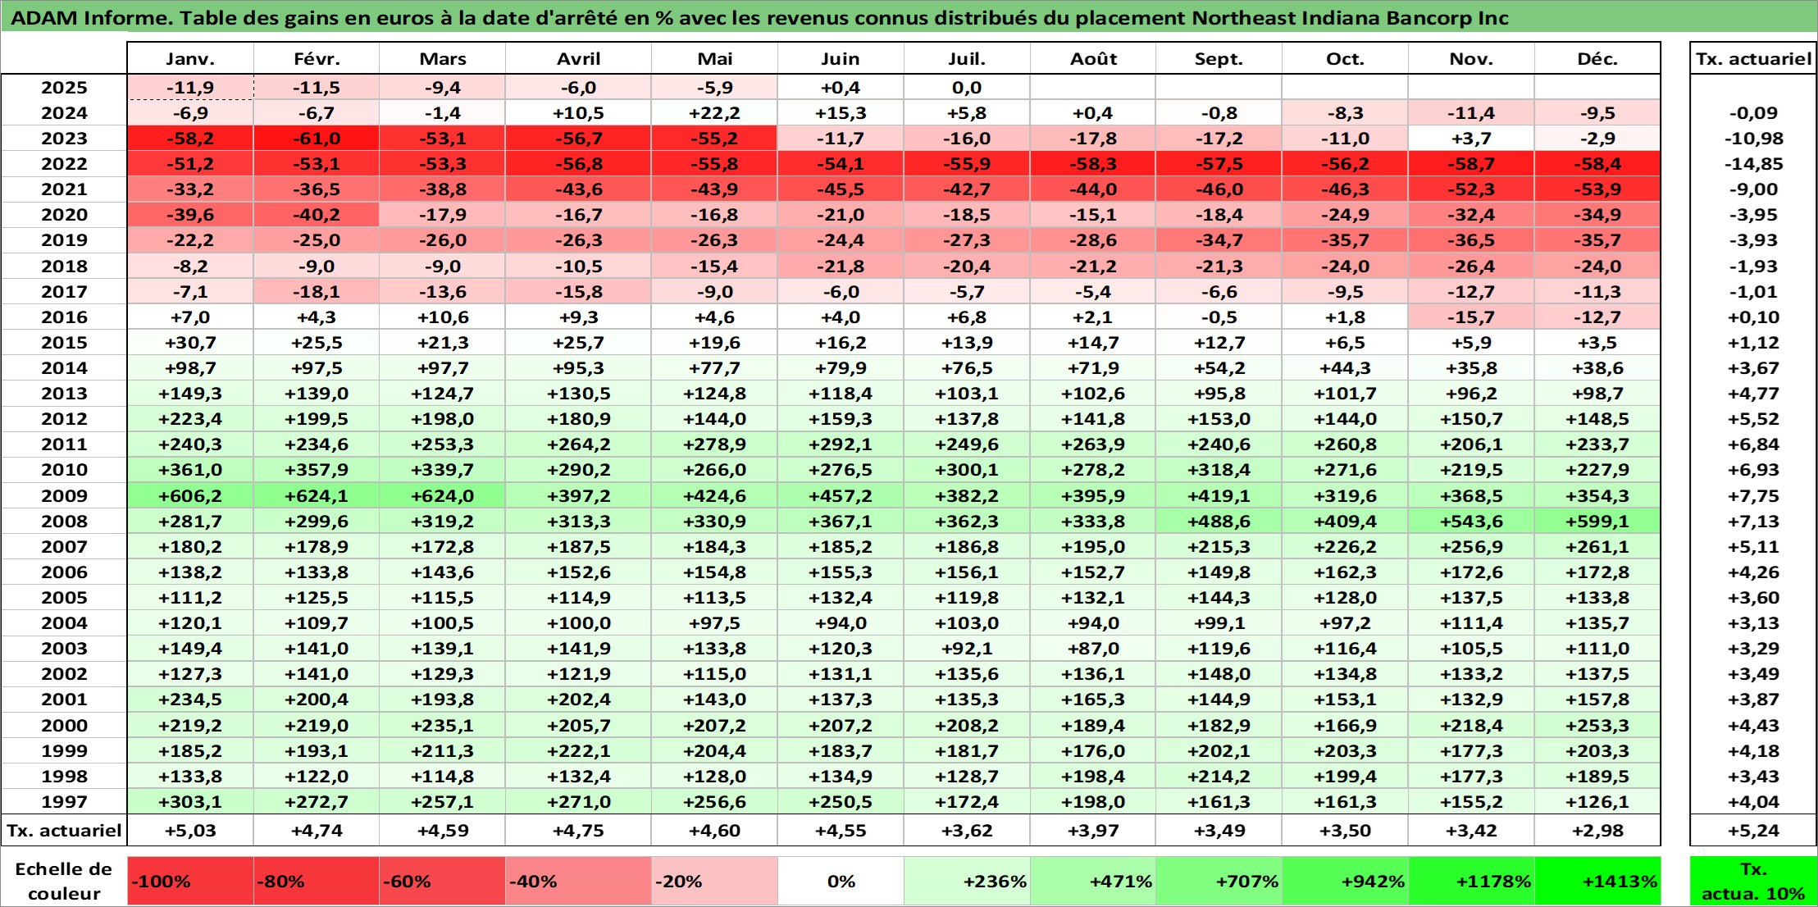Select the Déc. column header
The image size is (1818, 907).
point(1597,59)
